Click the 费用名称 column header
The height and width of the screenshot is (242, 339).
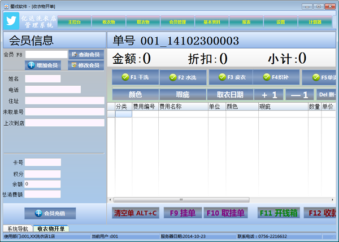click(183, 107)
